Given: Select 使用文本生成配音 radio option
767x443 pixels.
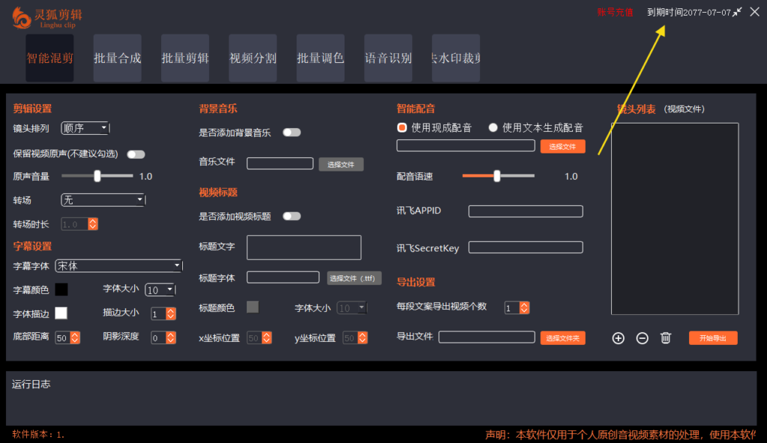Looking at the screenshot, I should 493,126.
